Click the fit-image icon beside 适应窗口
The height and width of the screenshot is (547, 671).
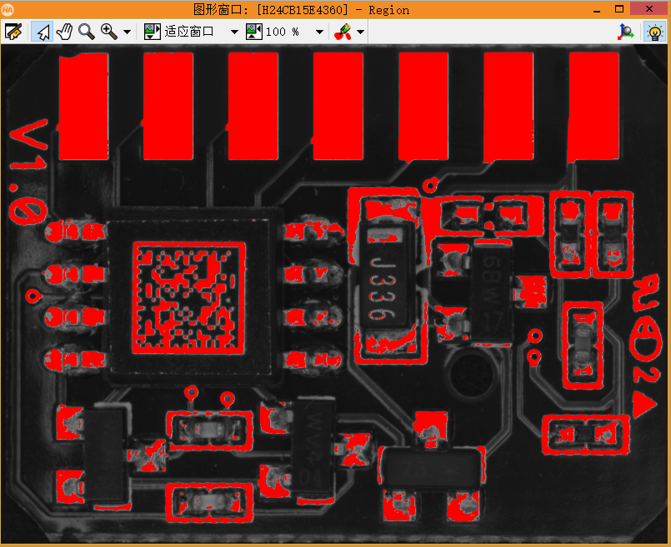point(151,32)
